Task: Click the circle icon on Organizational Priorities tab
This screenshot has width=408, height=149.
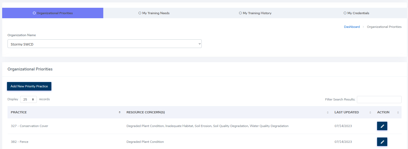Action: pyautogui.click(x=34, y=13)
